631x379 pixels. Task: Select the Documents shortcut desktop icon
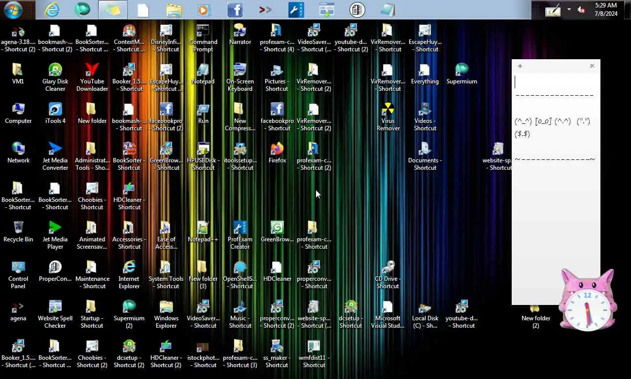point(425,156)
